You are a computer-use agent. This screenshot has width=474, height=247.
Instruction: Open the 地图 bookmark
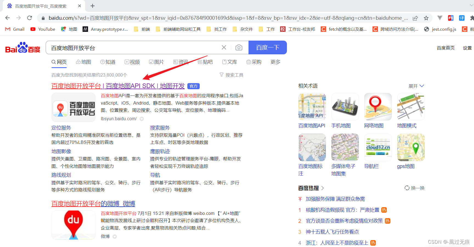69,29
